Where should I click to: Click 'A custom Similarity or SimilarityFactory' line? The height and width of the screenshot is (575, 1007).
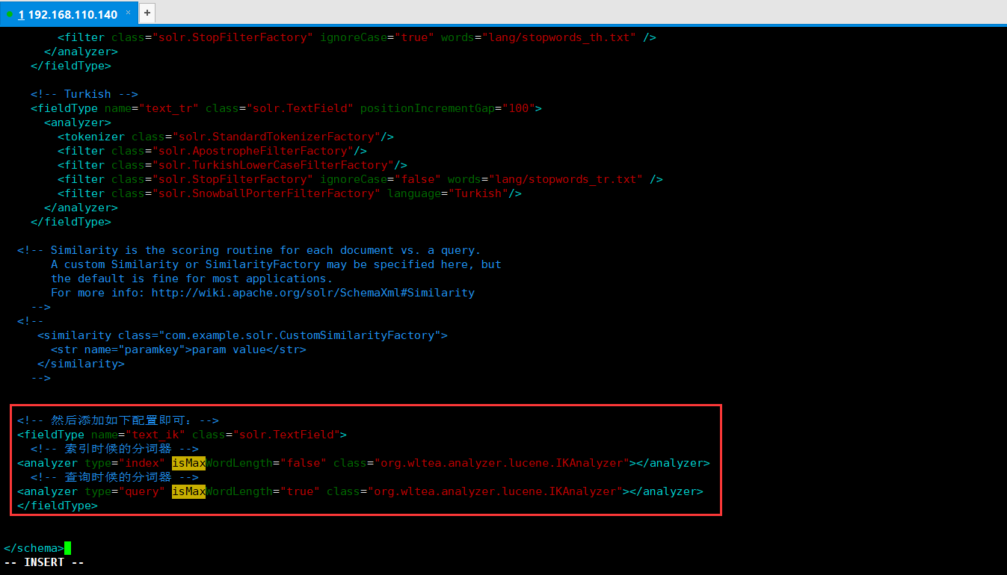point(276,264)
